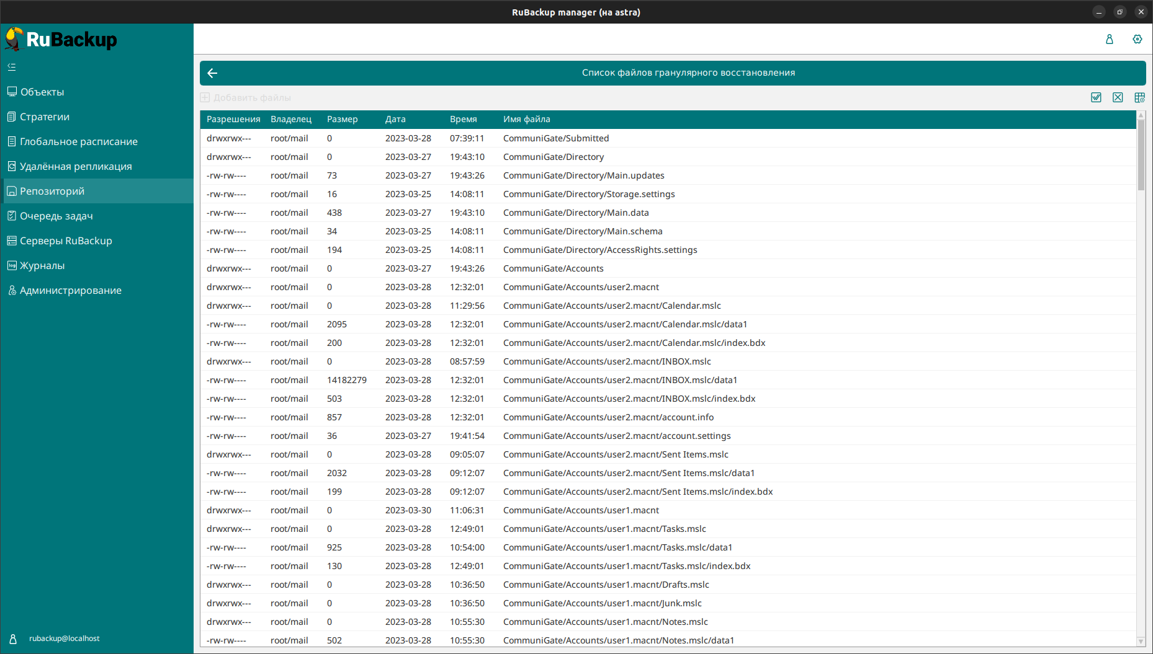Image resolution: width=1153 pixels, height=654 pixels.
Task: Open the user profile icon at top right
Action: (x=1109, y=39)
